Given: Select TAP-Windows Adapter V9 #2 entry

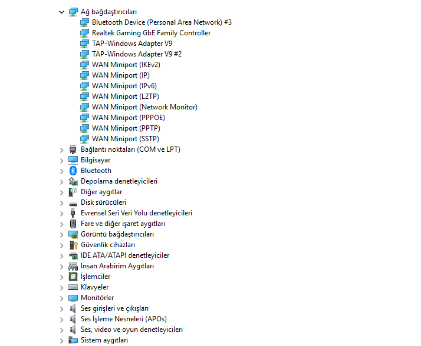Looking at the screenshot, I should tap(137, 54).
